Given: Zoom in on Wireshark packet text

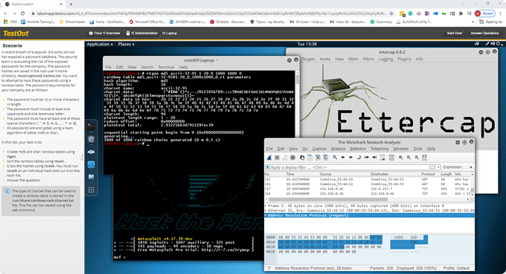Looking at the screenshot, I should coord(400,158).
